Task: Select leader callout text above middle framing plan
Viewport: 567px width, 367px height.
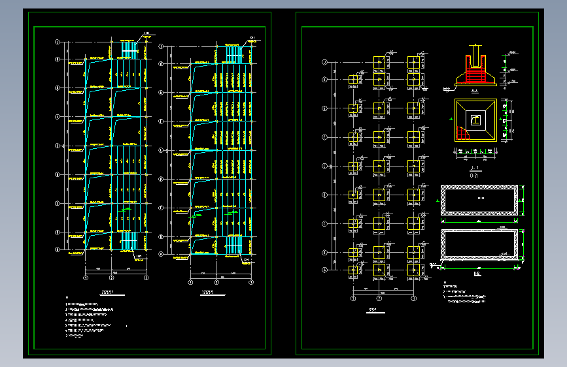Action: (x=252, y=38)
